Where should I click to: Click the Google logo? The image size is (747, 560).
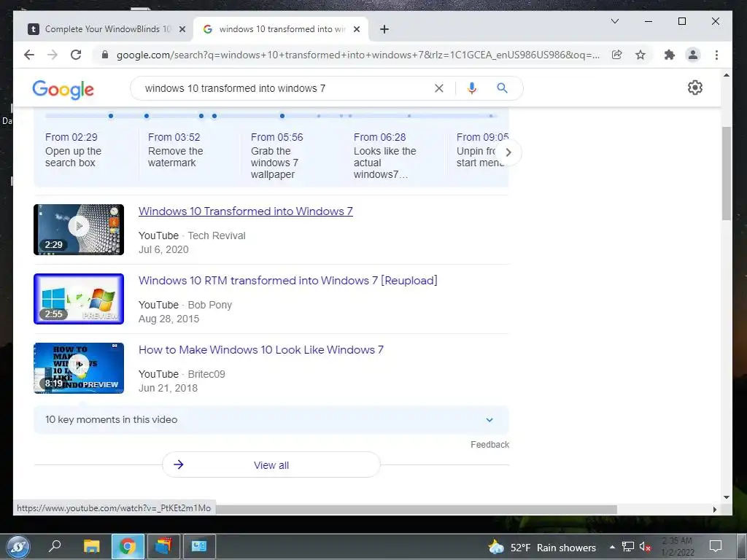click(x=63, y=89)
